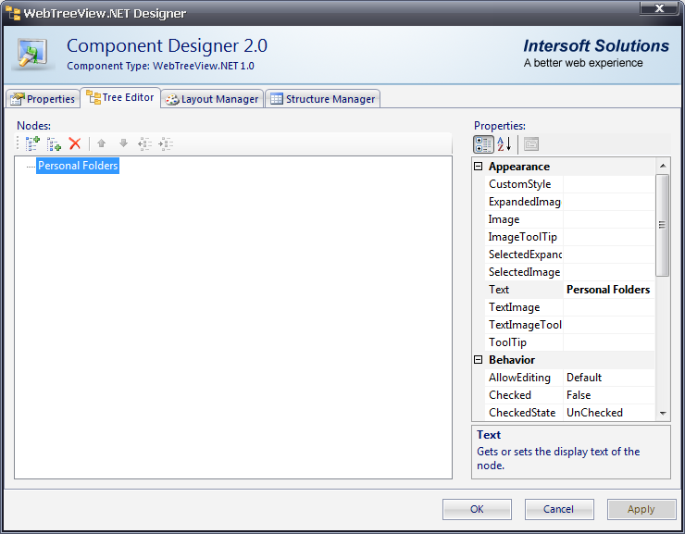The height and width of the screenshot is (534, 685).
Task: Click the property grid scrollbar thumb
Action: [663, 225]
